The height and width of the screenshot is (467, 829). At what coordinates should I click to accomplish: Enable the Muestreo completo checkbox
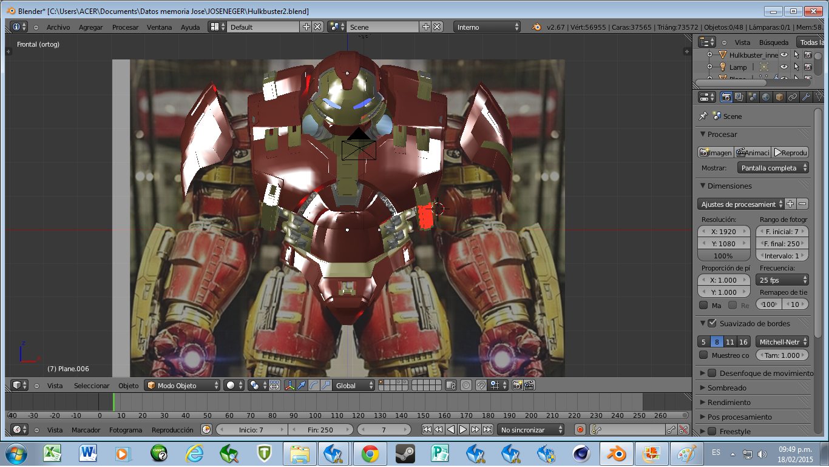tap(703, 355)
